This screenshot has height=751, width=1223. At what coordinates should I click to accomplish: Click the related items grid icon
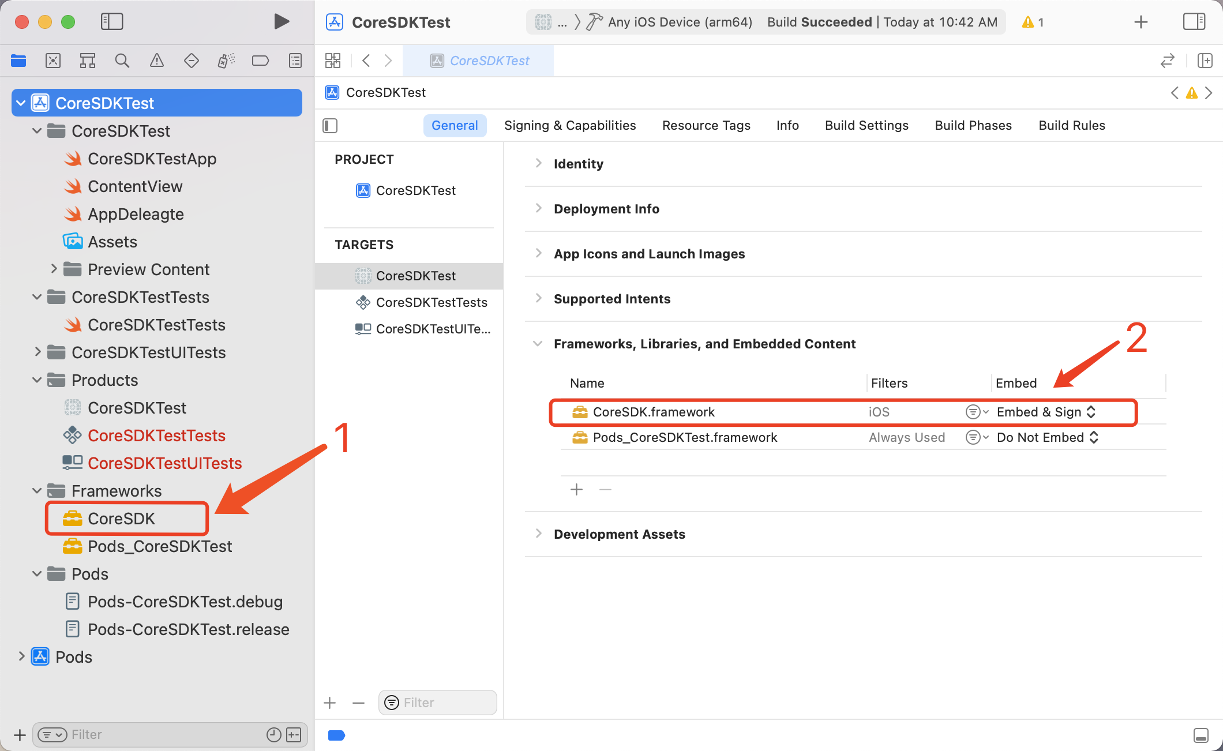(x=333, y=61)
